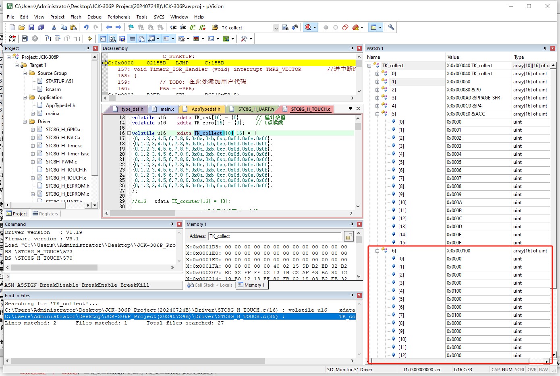Close the Command panel

tap(179, 224)
